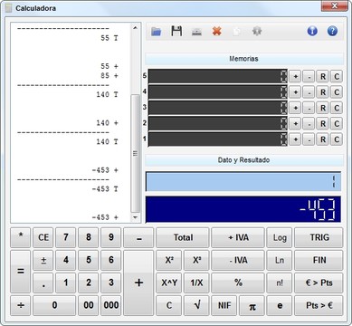The image size is (352, 326).
Task: Open the TRIG functions button
Action: [319, 238]
